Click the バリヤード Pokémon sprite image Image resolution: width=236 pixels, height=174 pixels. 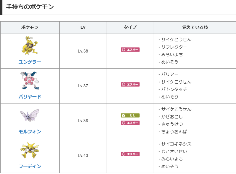30,81
